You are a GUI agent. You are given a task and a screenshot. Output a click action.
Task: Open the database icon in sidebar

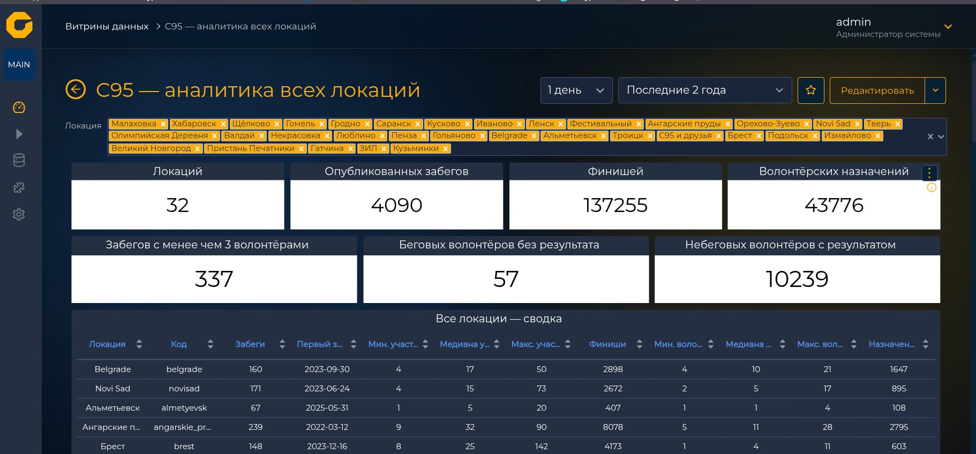point(19,160)
